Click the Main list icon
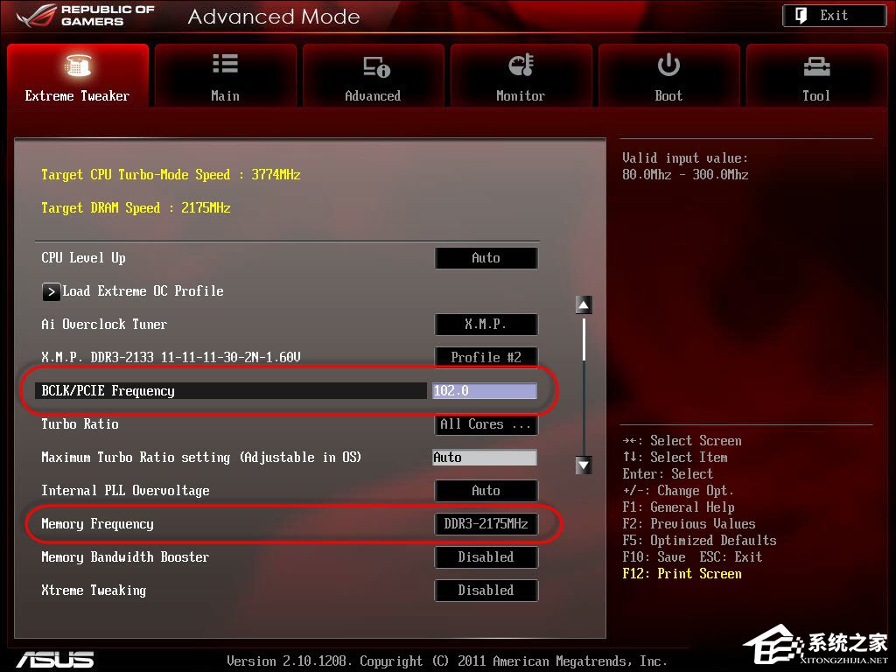This screenshot has height=672, width=896. point(225,64)
